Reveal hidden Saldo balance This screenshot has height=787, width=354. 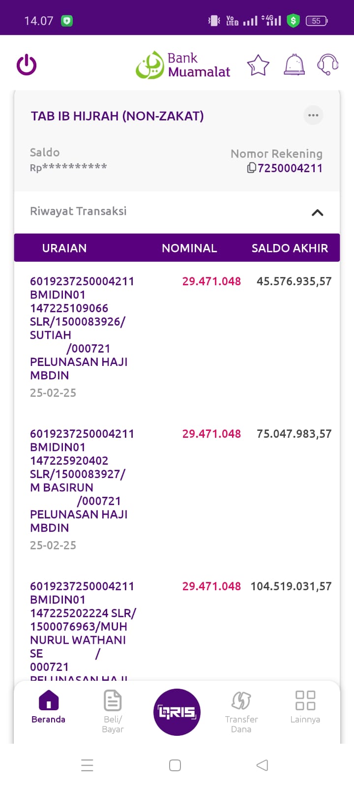68,167
